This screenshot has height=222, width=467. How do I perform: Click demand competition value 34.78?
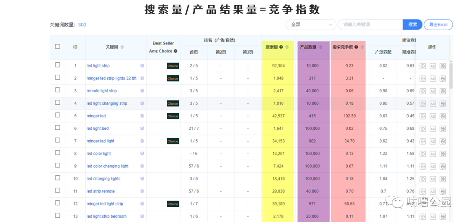(350, 141)
